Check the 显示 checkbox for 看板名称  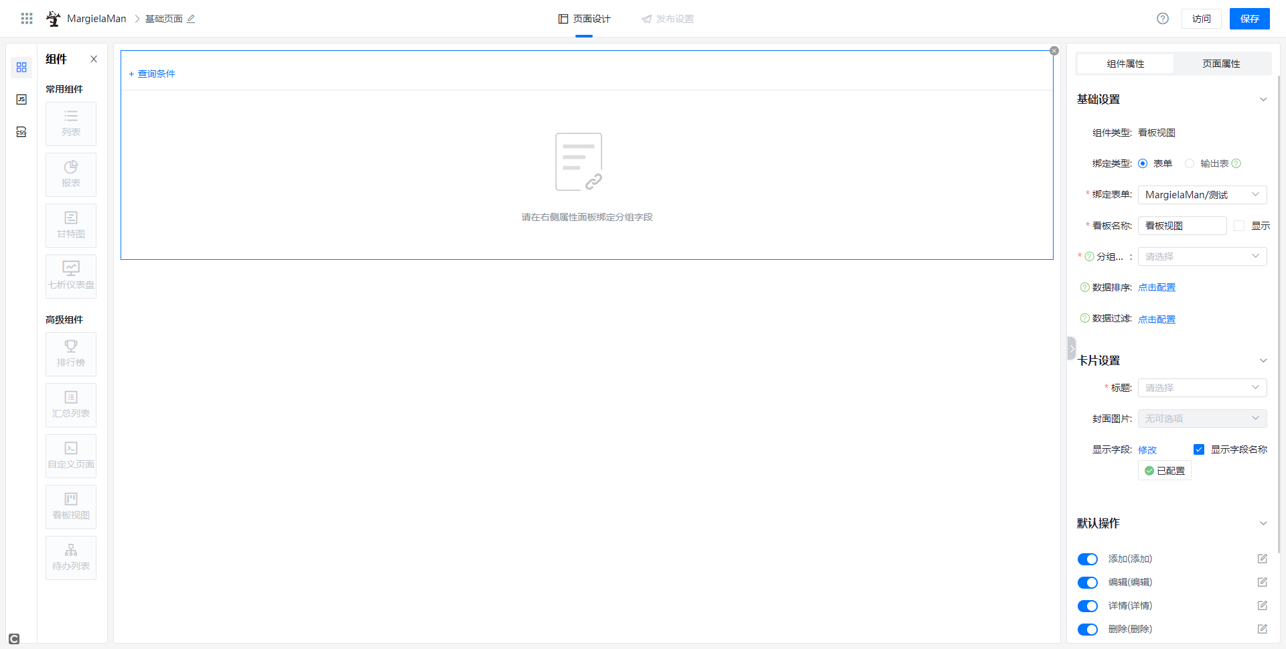click(x=1239, y=226)
